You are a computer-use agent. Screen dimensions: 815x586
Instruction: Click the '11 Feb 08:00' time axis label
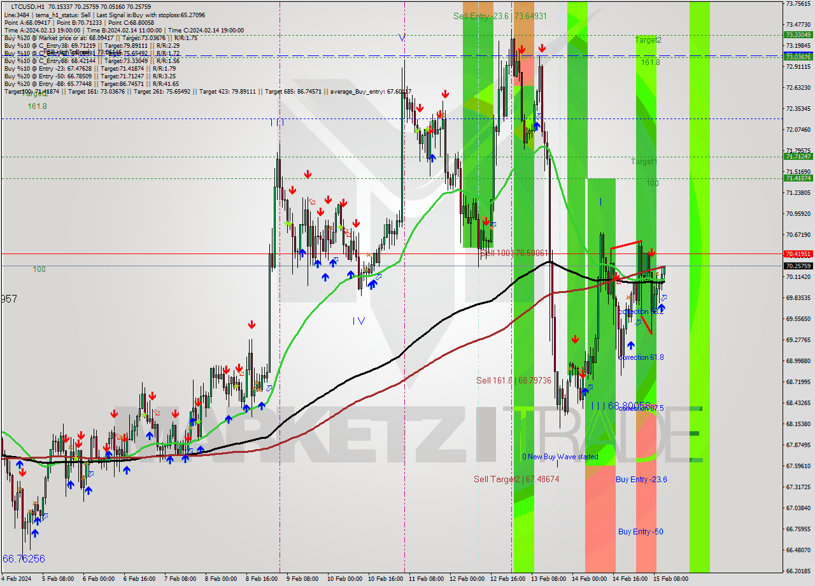coord(426,580)
